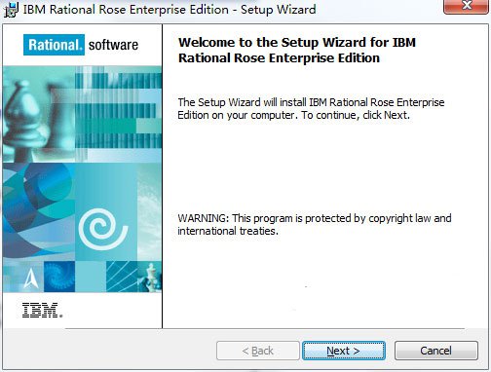
Task: Click the chess piece banner image
Action: (x=39, y=114)
